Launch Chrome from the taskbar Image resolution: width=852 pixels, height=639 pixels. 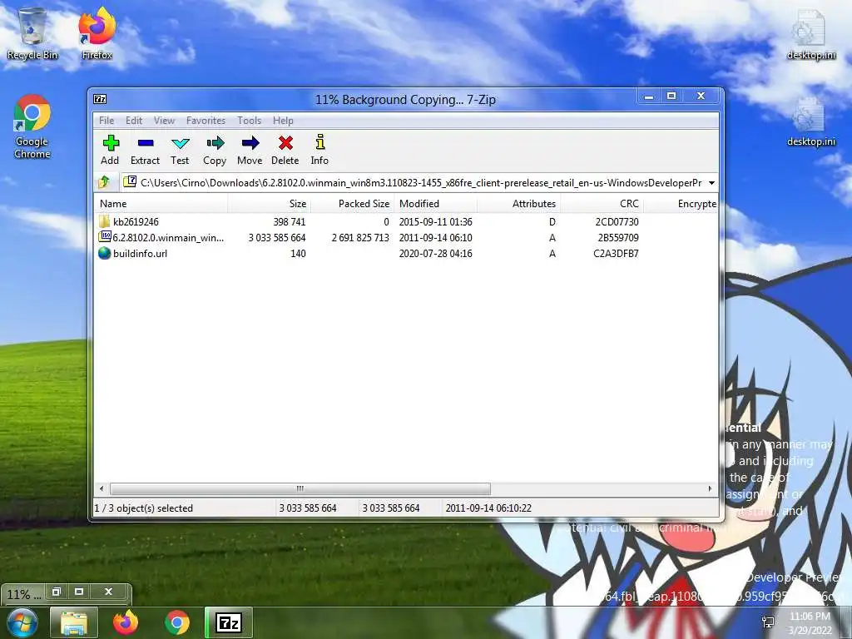[x=177, y=622]
